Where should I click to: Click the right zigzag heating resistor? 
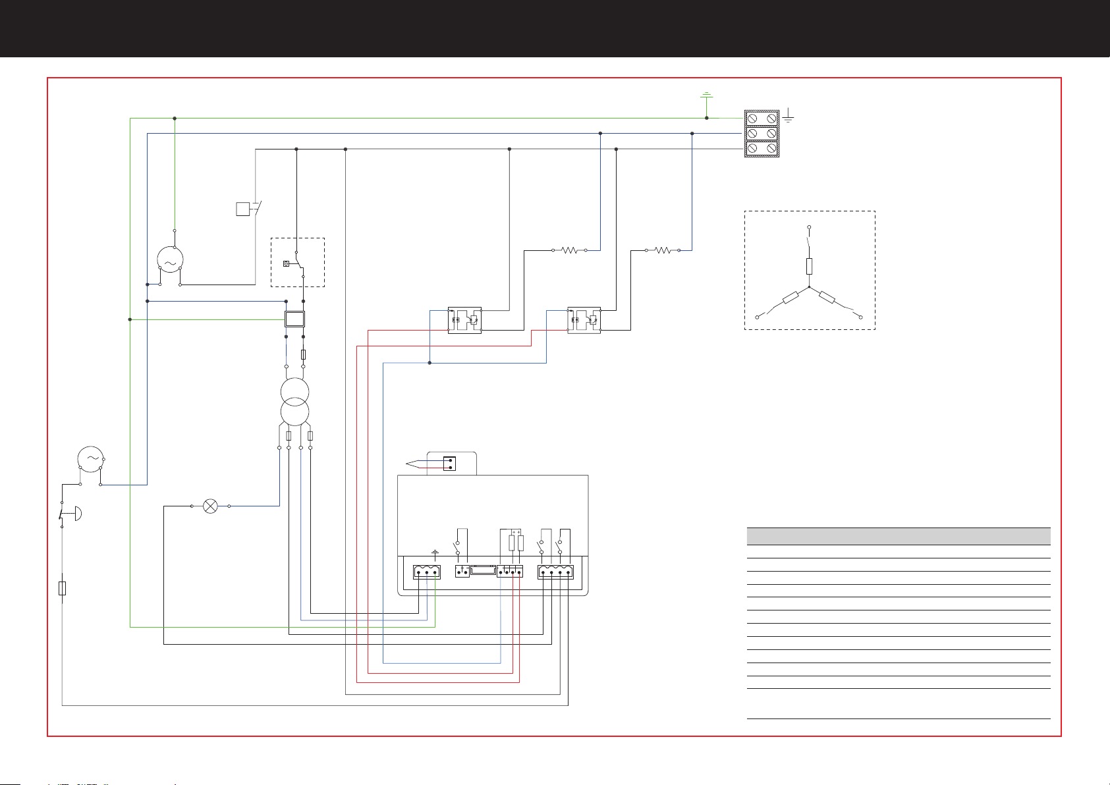tap(663, 250)
